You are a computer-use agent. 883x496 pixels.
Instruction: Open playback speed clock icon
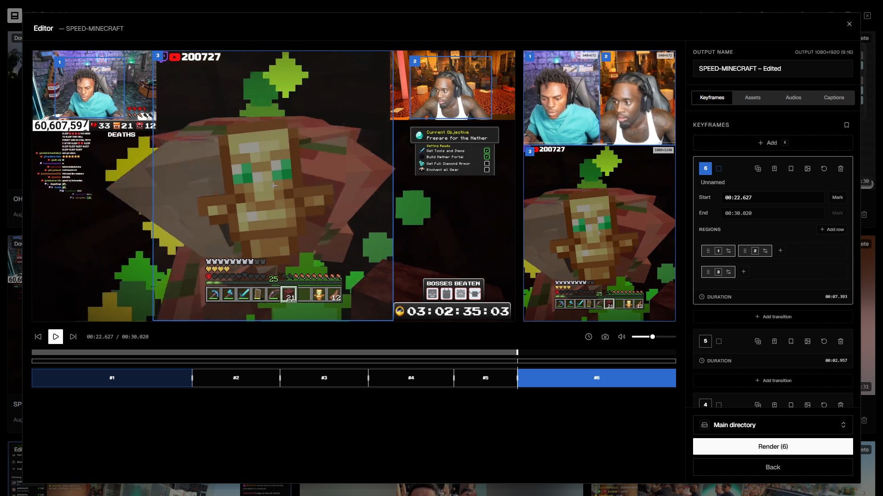pos(588,337)
